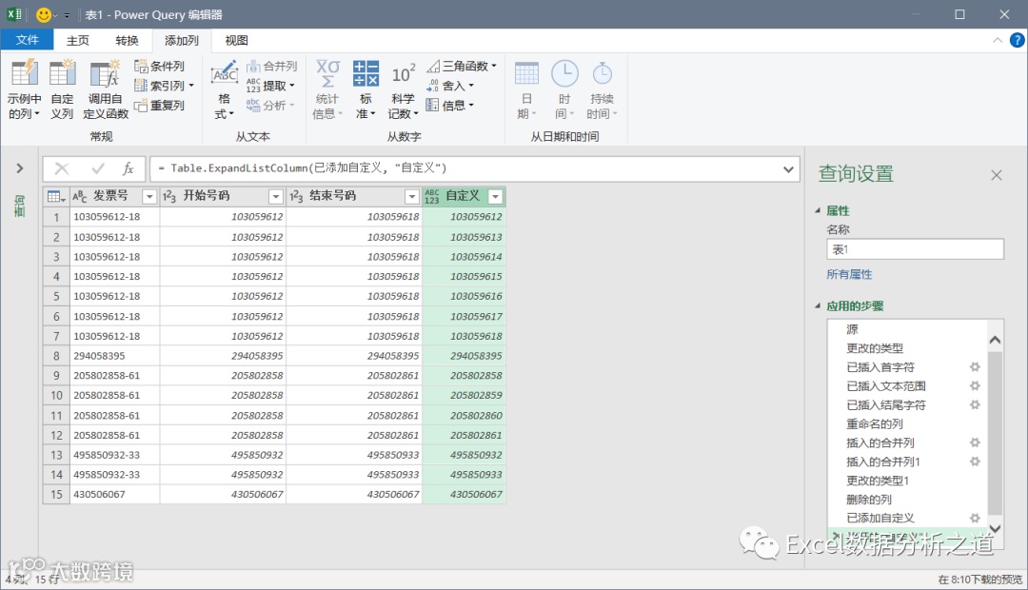Click the Time (时间) clock icon
Viewport: 1028px width, 590px height.
tap(564, 72)
